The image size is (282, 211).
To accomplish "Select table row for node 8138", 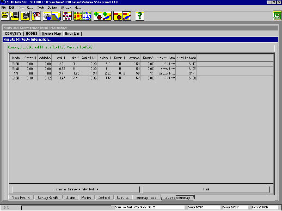I will [103, 64].
